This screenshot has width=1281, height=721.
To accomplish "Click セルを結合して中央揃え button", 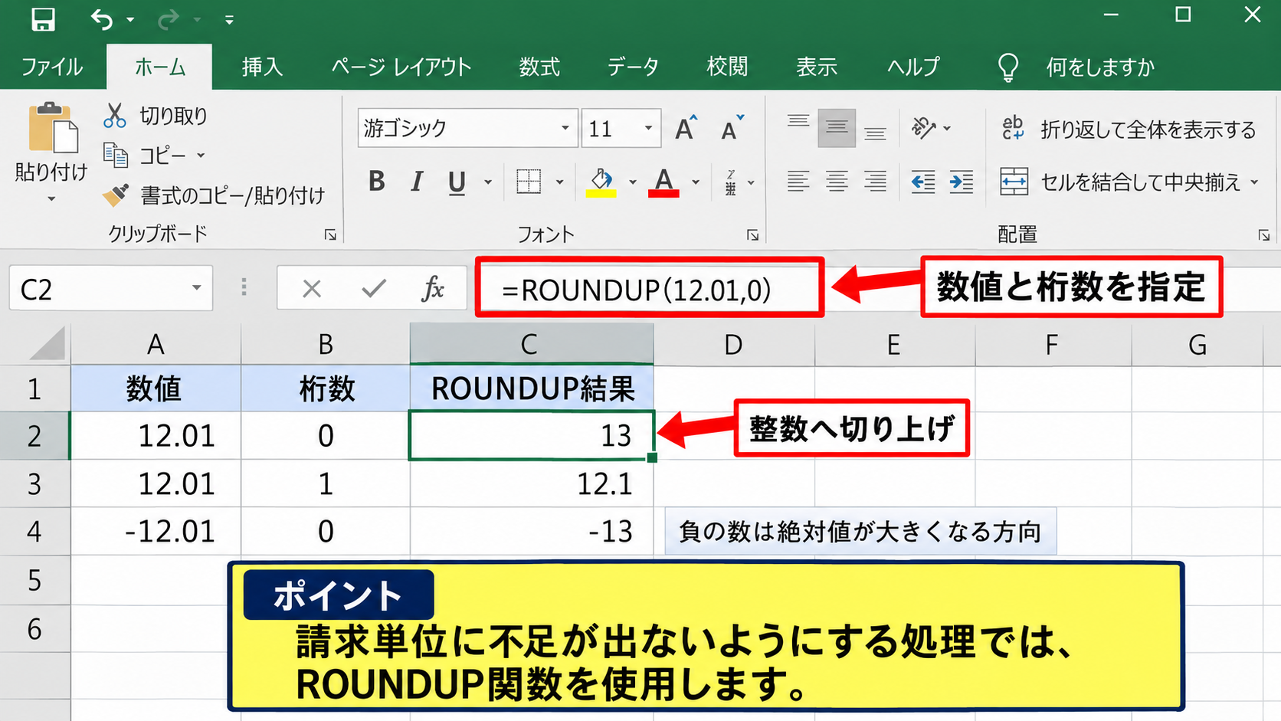I will 1120,182.
